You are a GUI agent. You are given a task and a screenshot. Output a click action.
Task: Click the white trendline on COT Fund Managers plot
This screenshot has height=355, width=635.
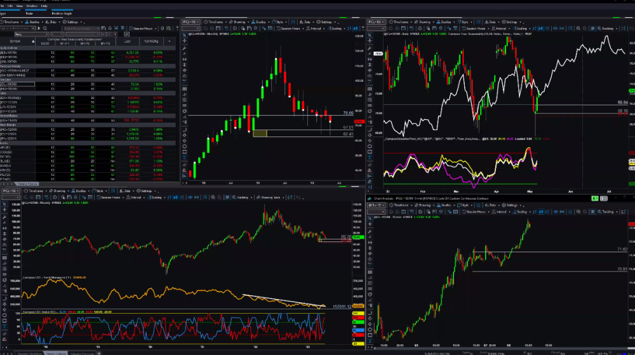tap(283, 300)
